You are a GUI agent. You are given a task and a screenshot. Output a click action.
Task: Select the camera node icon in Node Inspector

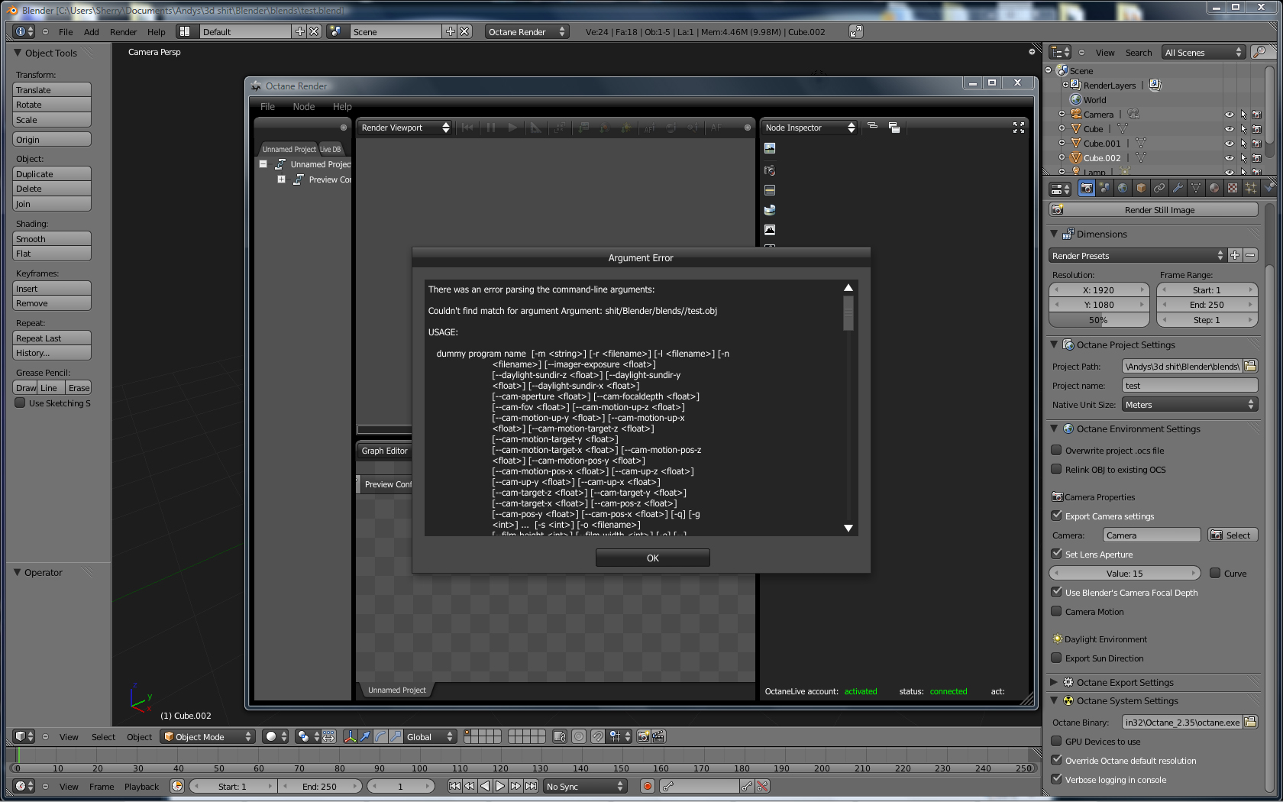point(770,170)
